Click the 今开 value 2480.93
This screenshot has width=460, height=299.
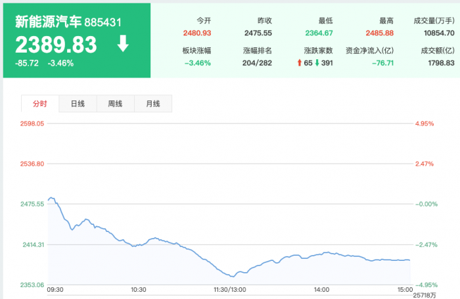pyautogui.click(x=197, y=34)
